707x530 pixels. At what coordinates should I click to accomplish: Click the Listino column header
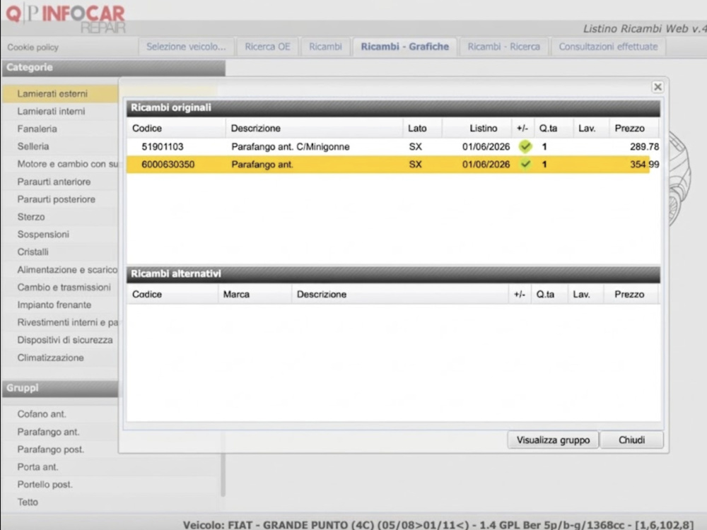click(477, 129)
